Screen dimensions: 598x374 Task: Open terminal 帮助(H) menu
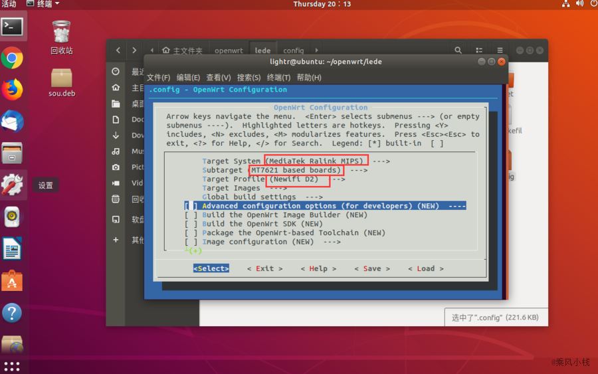tap(309, 78)
